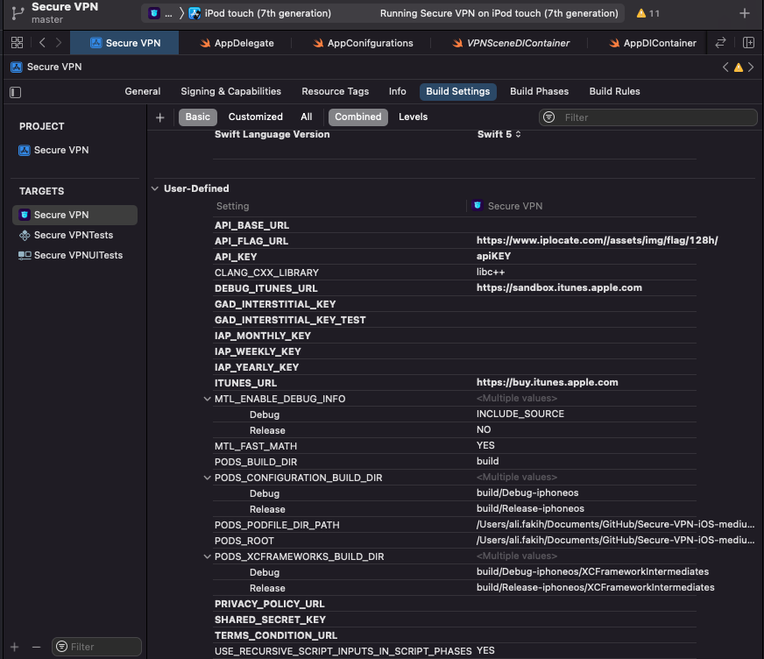Switch to AppConifgurations editor tab
Viewport: 764px width, 659px height.
pyautogui.click(x=362, y=43)
